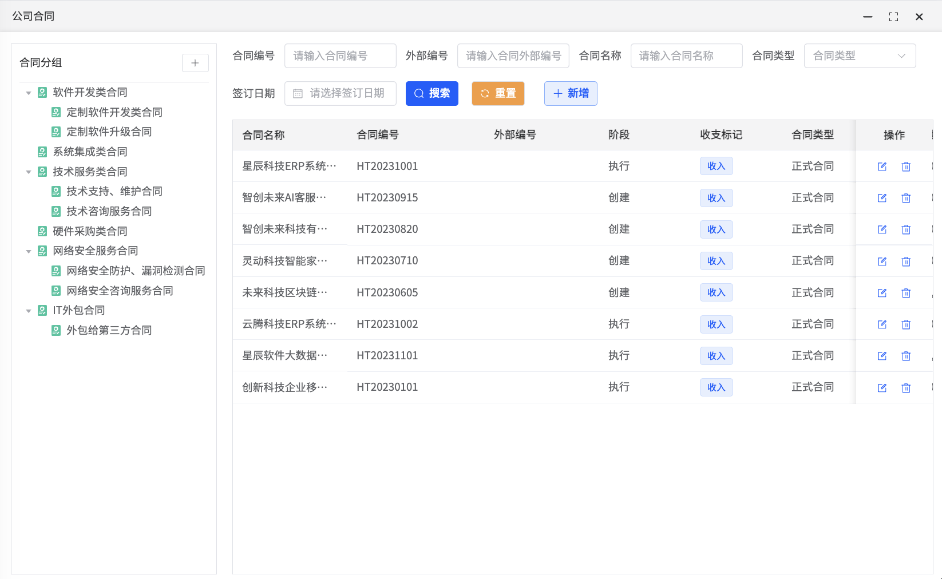Edit the HT20230101 contract row

coord(882,388)
